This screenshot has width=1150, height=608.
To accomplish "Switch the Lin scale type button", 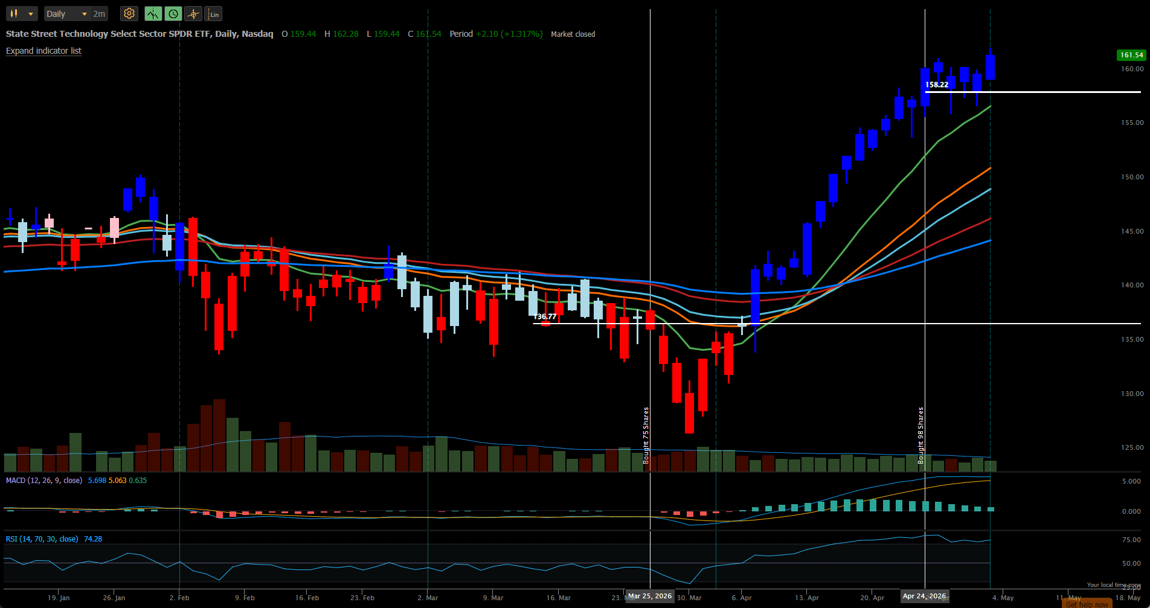I will click(x=213, y=13).
